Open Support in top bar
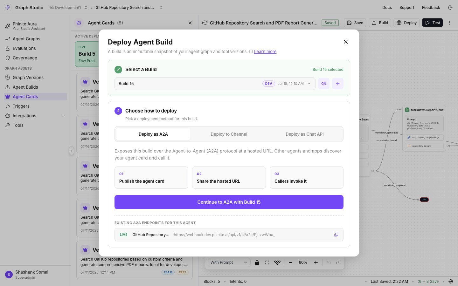Image resolution: width=458 pixels, height=286 pixels. tap(407, 7)
